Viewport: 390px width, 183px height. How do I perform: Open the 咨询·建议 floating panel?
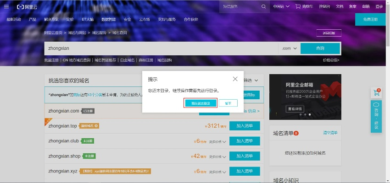376,116
